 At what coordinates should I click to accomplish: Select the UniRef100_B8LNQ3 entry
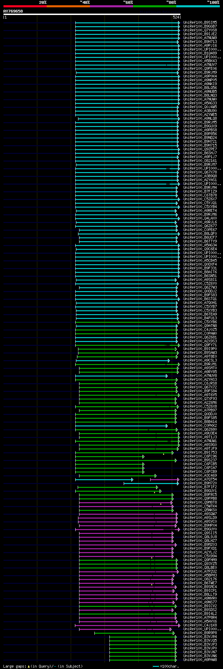click(200, 95)
